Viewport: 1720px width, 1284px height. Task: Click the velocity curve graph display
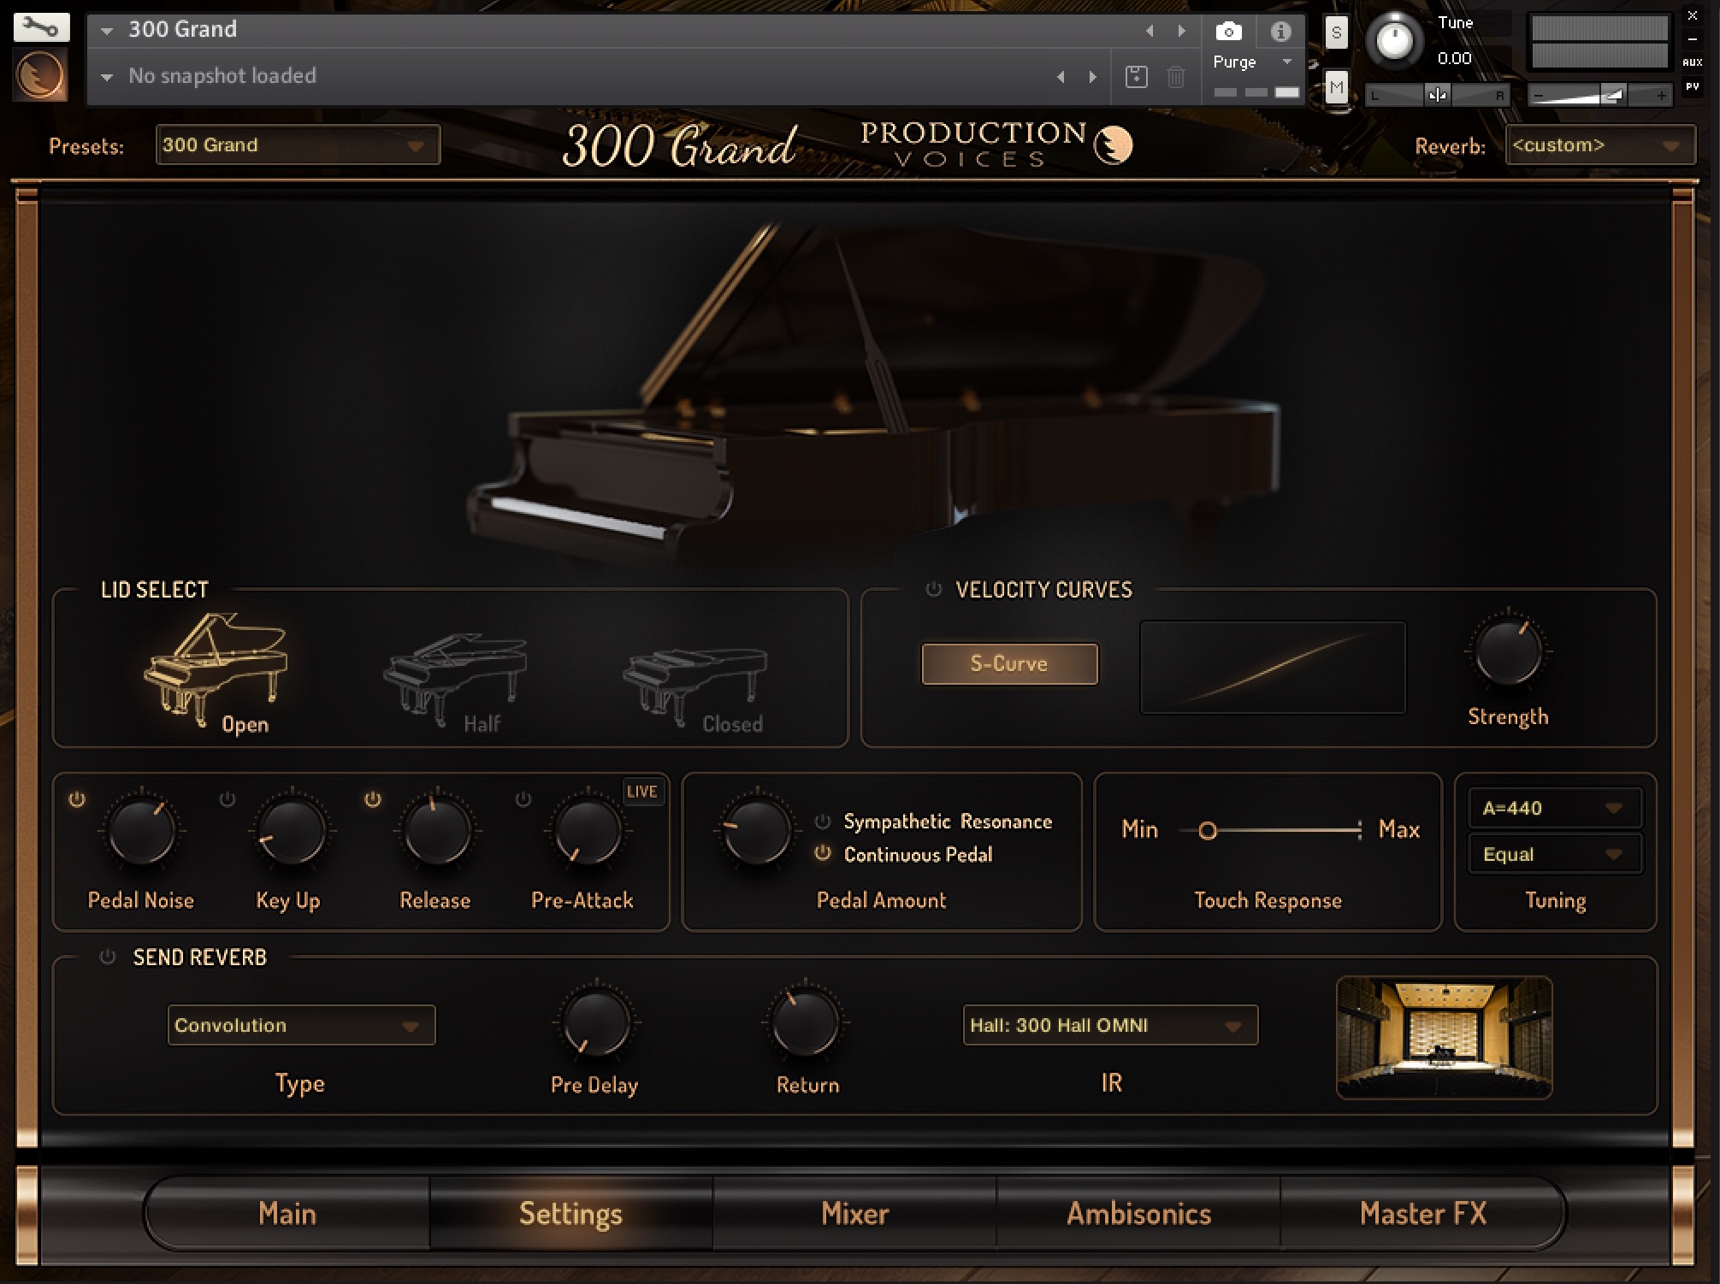[x=1273, y=667]
